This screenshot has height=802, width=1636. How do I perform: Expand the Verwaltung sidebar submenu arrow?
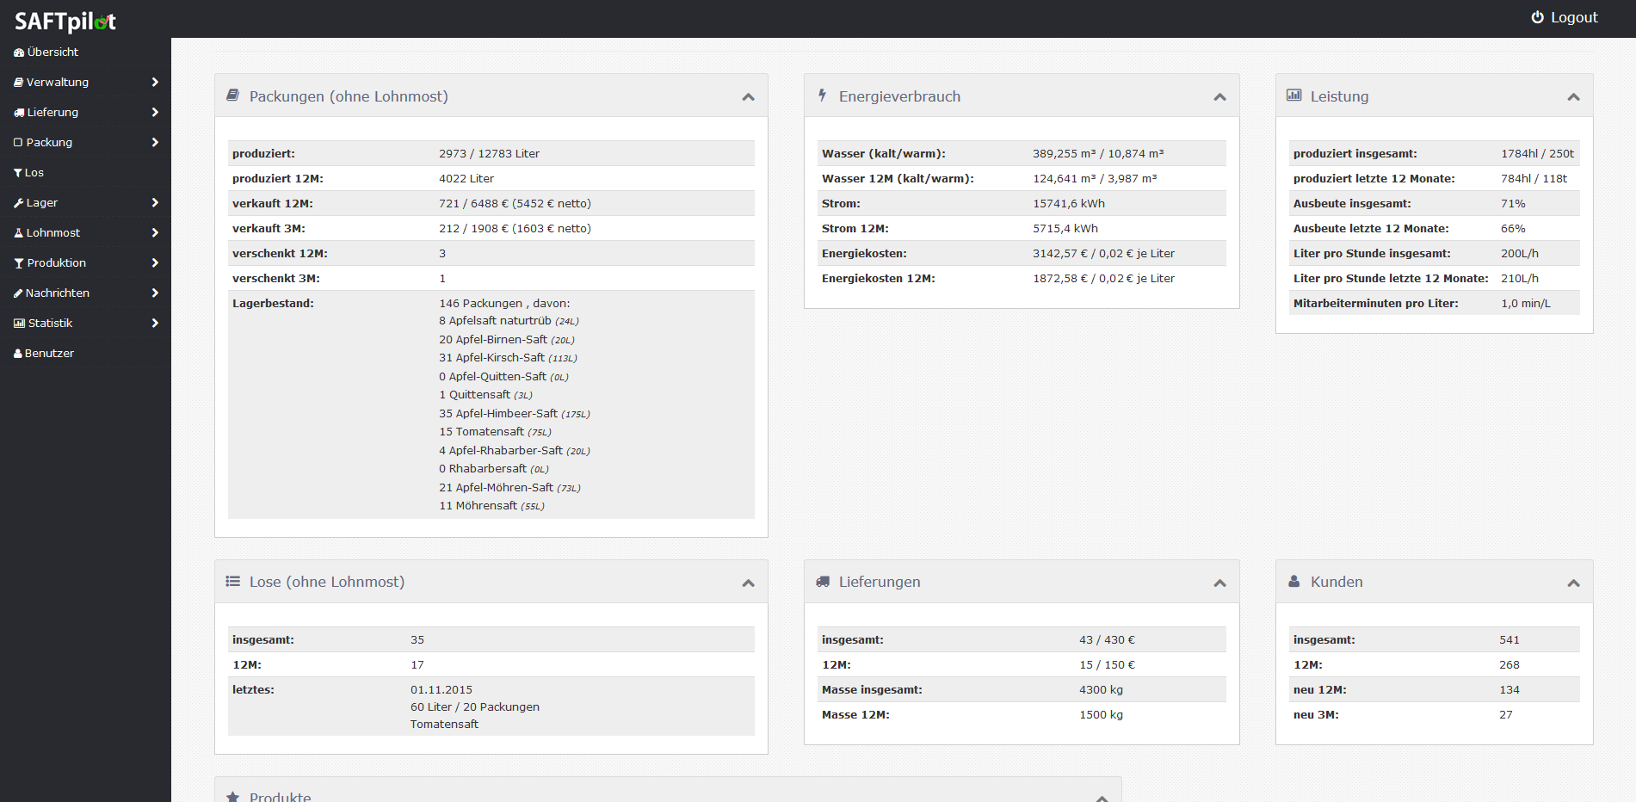click(x=155, y=82)
